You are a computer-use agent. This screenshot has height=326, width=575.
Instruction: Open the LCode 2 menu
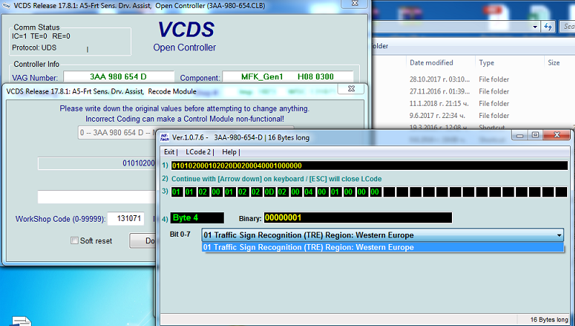(199, 152)
